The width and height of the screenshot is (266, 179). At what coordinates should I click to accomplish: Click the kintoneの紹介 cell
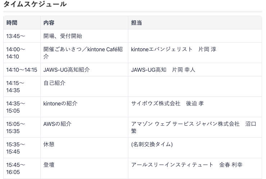[60, 103]
